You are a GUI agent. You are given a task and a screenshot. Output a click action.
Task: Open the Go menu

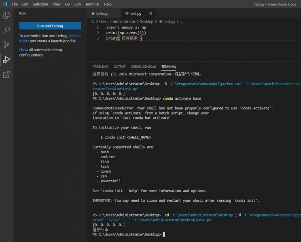[67, 4]
